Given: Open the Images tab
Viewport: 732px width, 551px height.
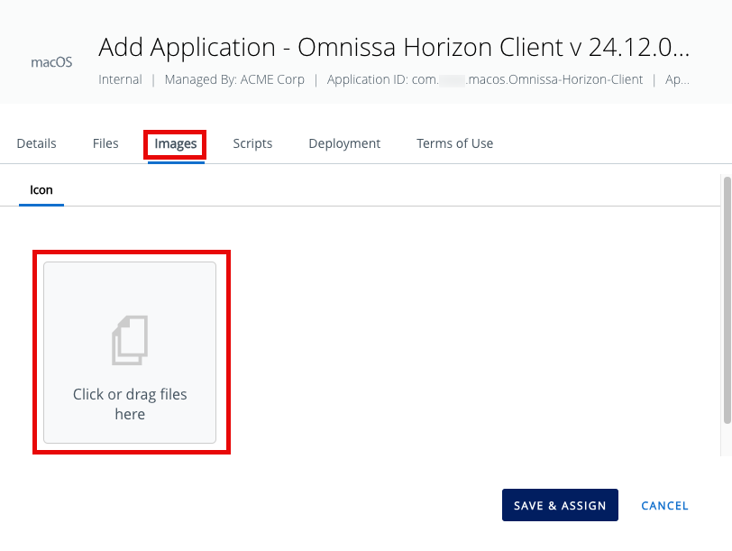Looking at the screenshot, I should pos(175,143).
